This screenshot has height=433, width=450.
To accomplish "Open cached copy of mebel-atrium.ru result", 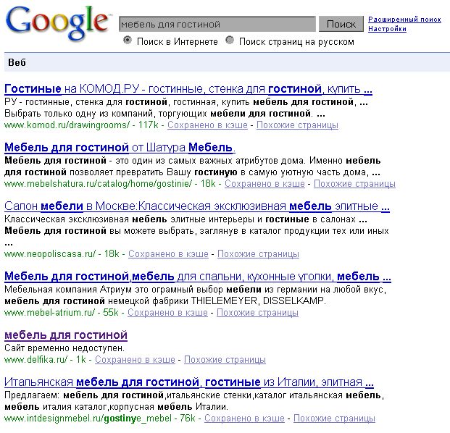I will click(167, 313).
